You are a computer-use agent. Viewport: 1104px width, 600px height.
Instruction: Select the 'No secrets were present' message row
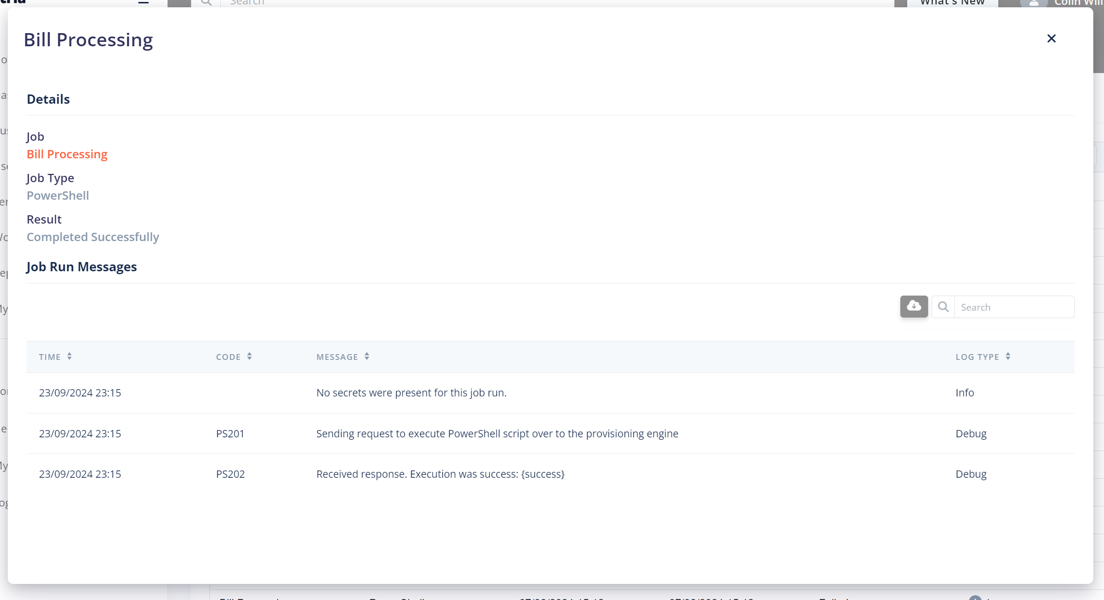pyautogui.click(x=411, y=393)
